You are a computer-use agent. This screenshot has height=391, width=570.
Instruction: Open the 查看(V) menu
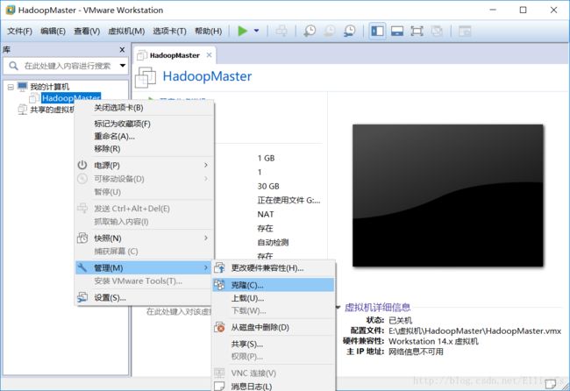[x=87, y=32]
